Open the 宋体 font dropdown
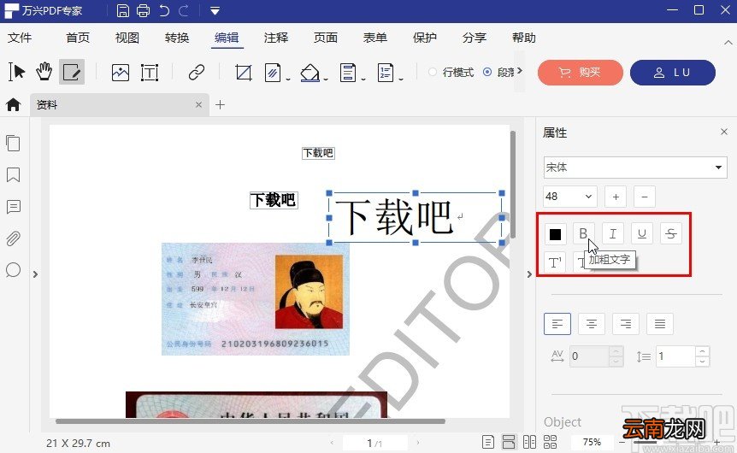The width and height of the screenshot is (737, 453). pos(635,168)
